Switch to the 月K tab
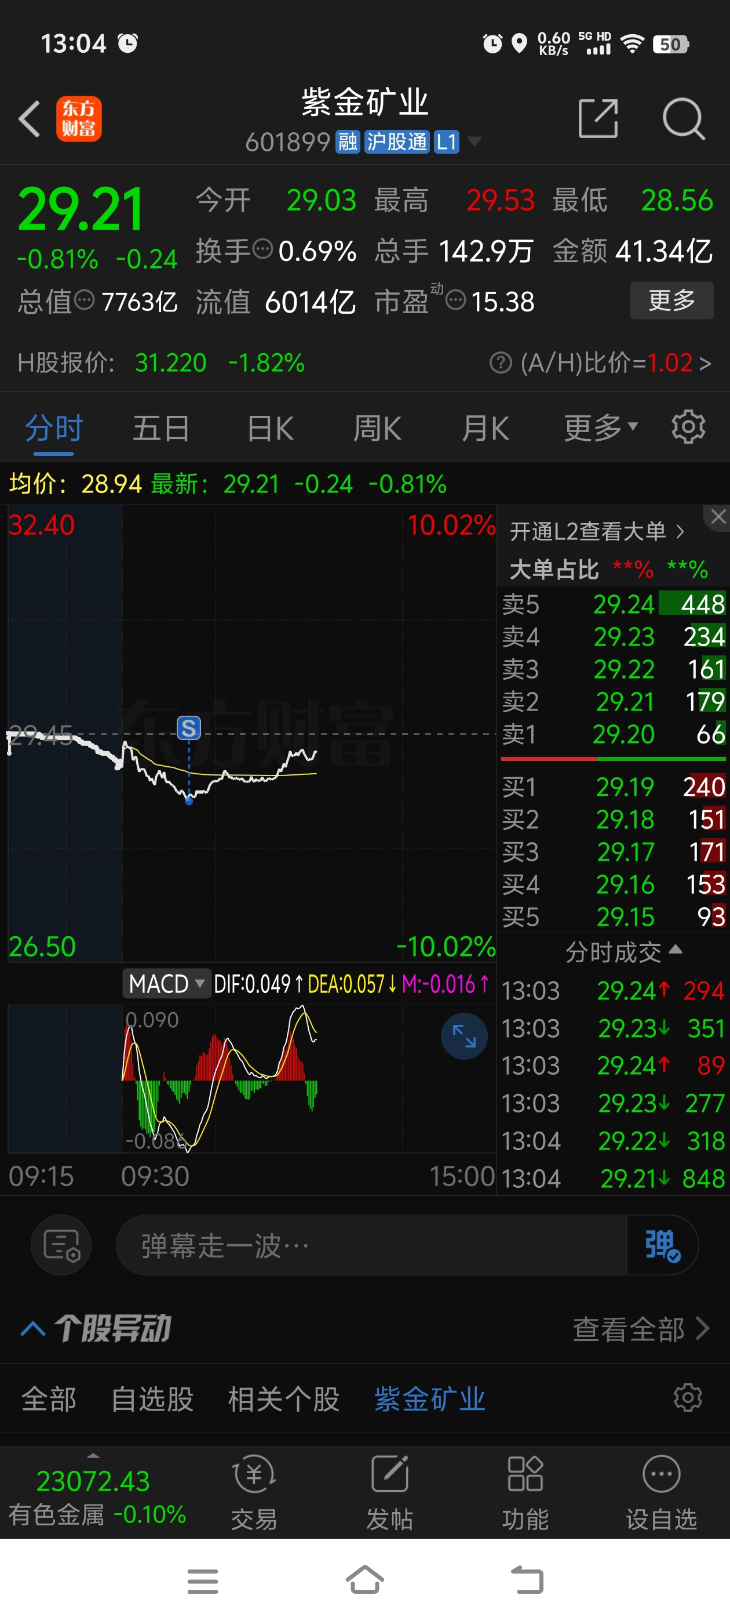Viewport: 730px width, 1624px height. (x=484, y=429)
